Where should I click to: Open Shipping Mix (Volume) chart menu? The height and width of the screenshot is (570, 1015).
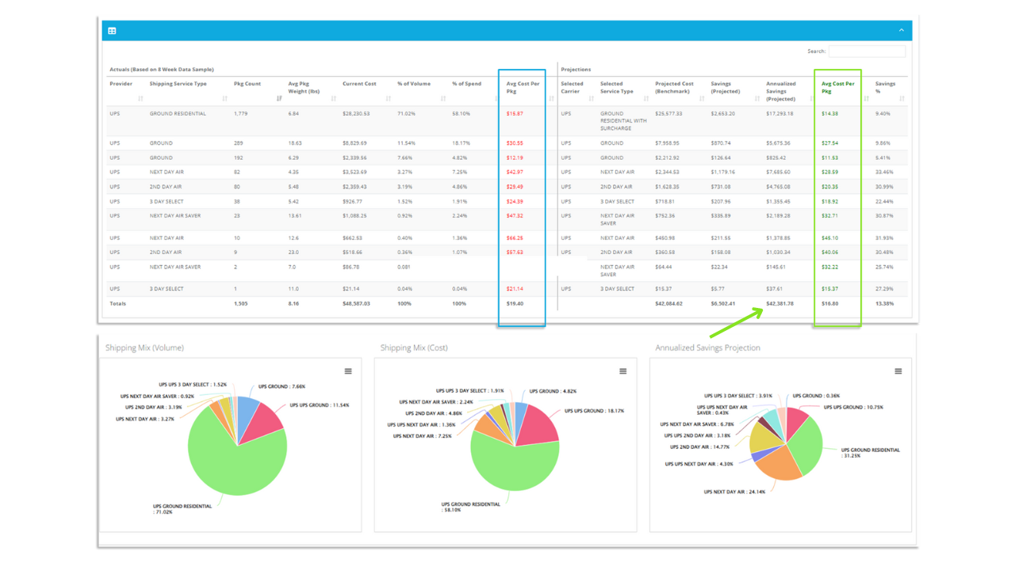point(348,371)
